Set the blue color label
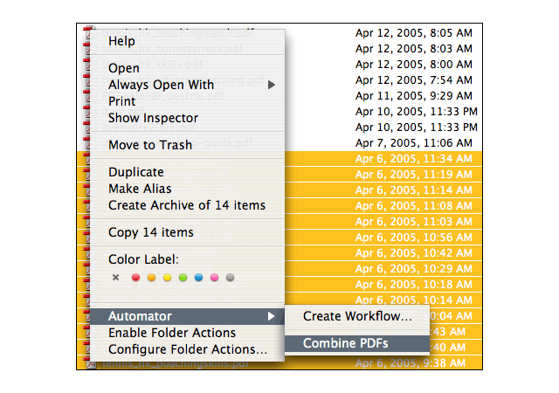Viewport: 559px width, 393px height. pos(198,278)
